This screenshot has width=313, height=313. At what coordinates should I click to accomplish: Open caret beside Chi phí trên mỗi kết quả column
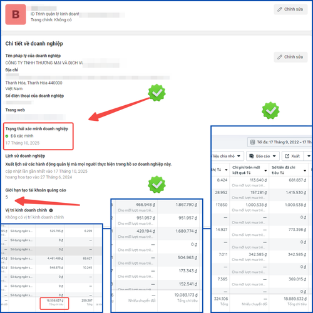pyautogui.click(x=265, y=171)
